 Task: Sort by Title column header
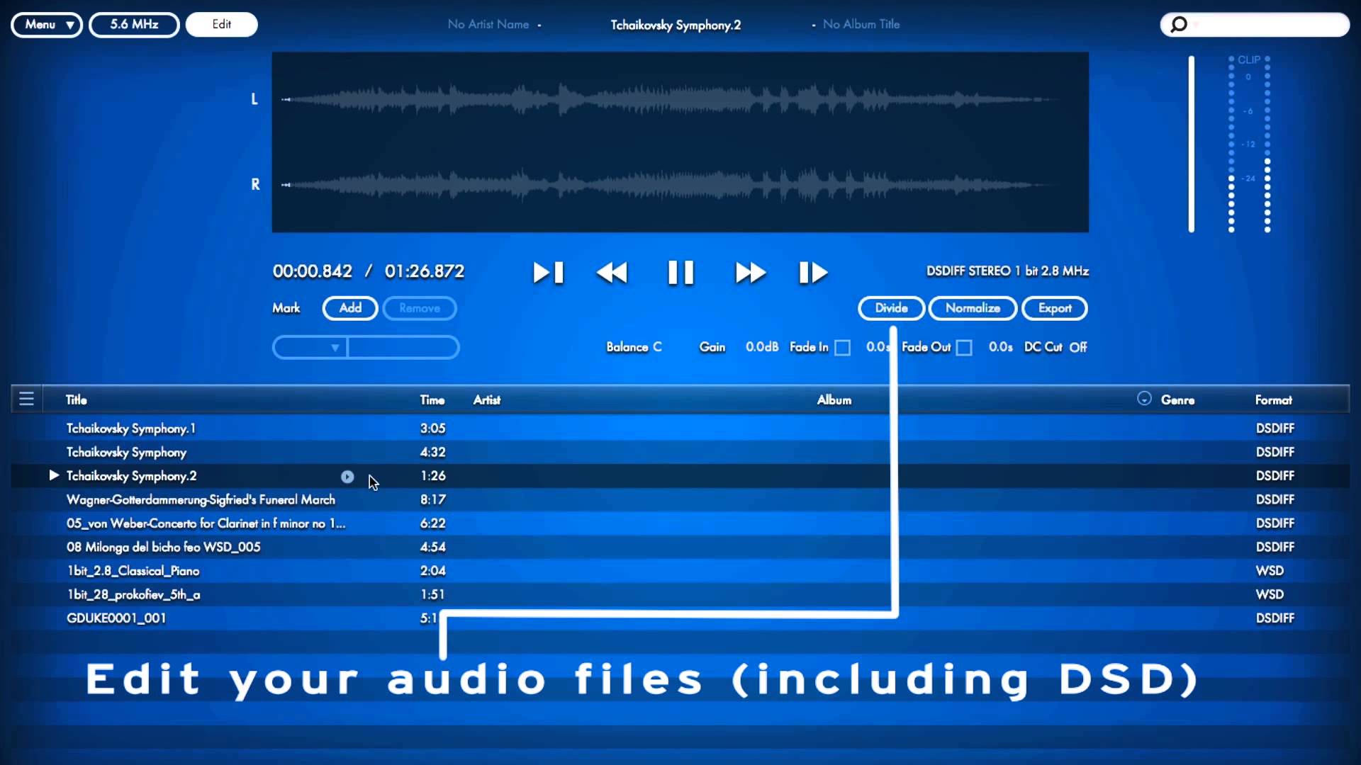77,399
